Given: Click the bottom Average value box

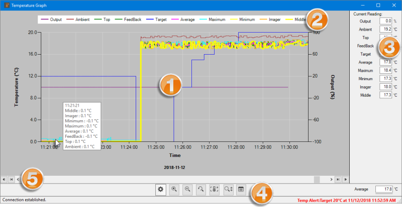Looking at the screenshot, I should click(x=385, y=189).
